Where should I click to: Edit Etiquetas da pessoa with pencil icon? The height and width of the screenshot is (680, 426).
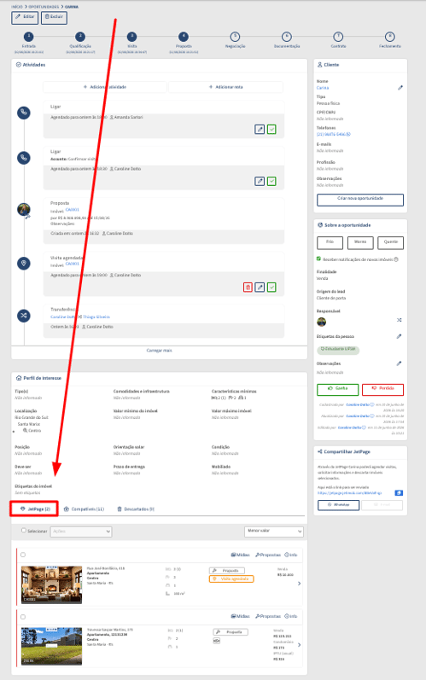(399, 336)
